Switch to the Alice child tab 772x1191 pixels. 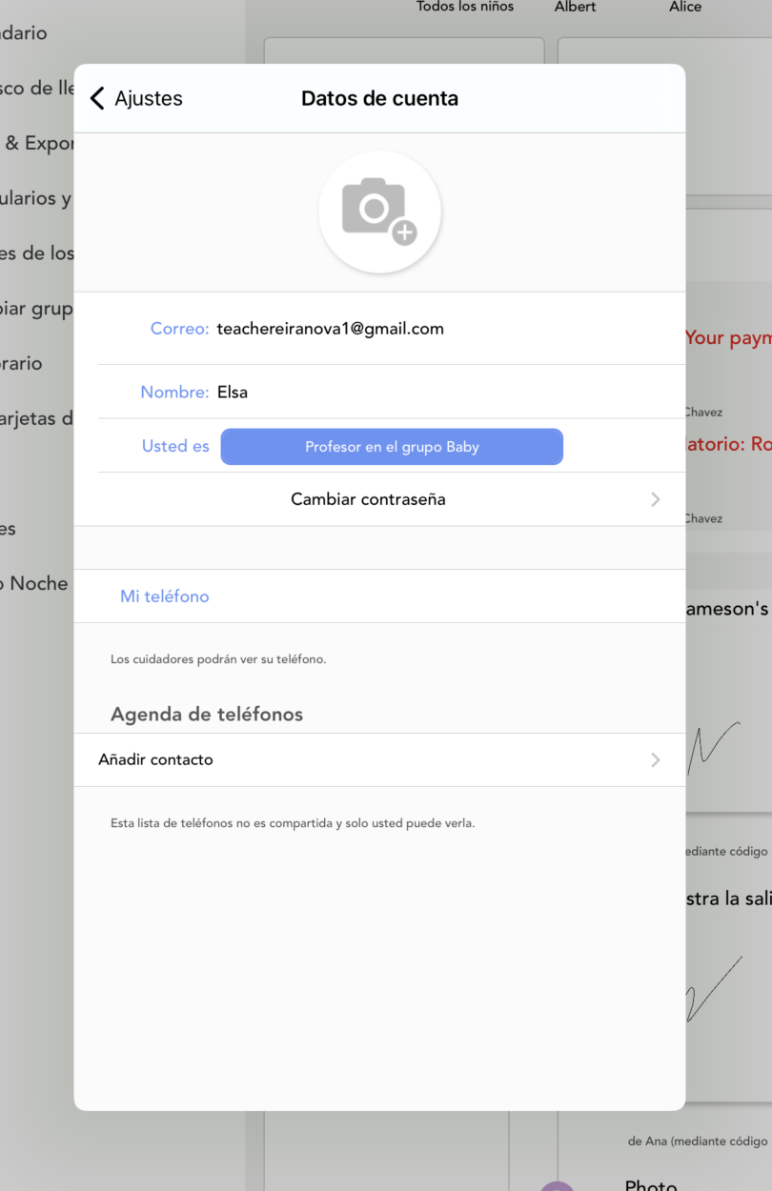point(685,7)
